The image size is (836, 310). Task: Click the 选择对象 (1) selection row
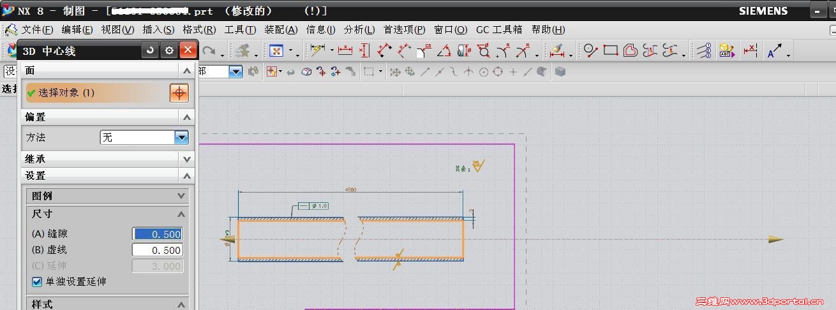[96, 93]
